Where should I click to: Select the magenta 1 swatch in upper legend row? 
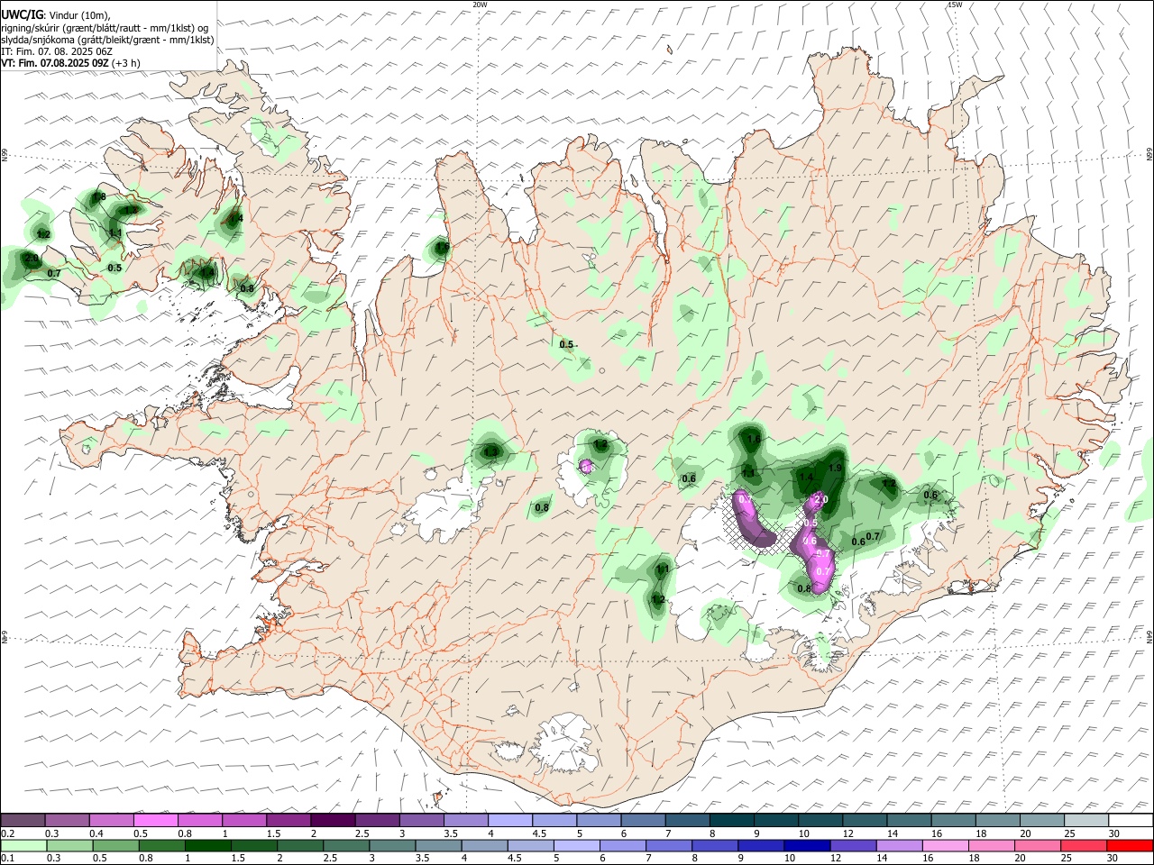243,820
